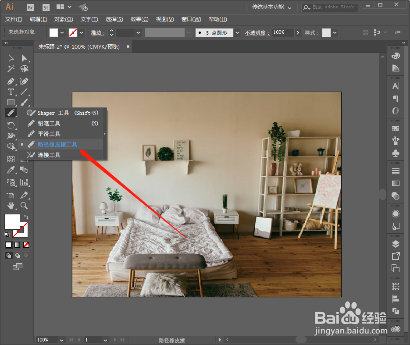Enable Draw Normal mode
The height and width of the screenshot is (345, 410).
pos(9,255)
